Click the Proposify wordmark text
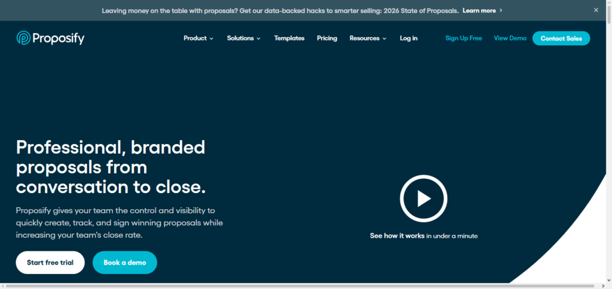The width and height of the screenshot is (612, 289). 59,38
